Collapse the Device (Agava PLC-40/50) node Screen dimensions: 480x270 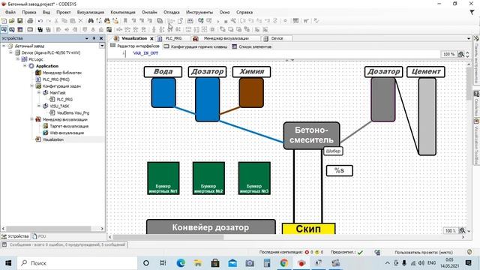point(11,52)
